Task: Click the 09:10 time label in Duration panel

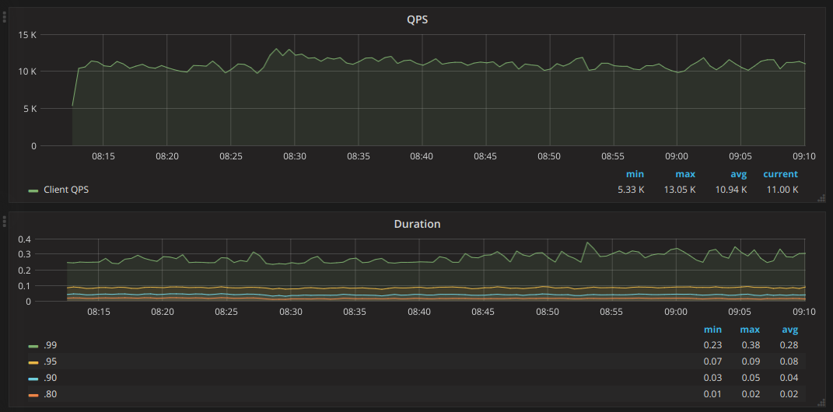Action: pyautogui.click(x=803, y=312)
